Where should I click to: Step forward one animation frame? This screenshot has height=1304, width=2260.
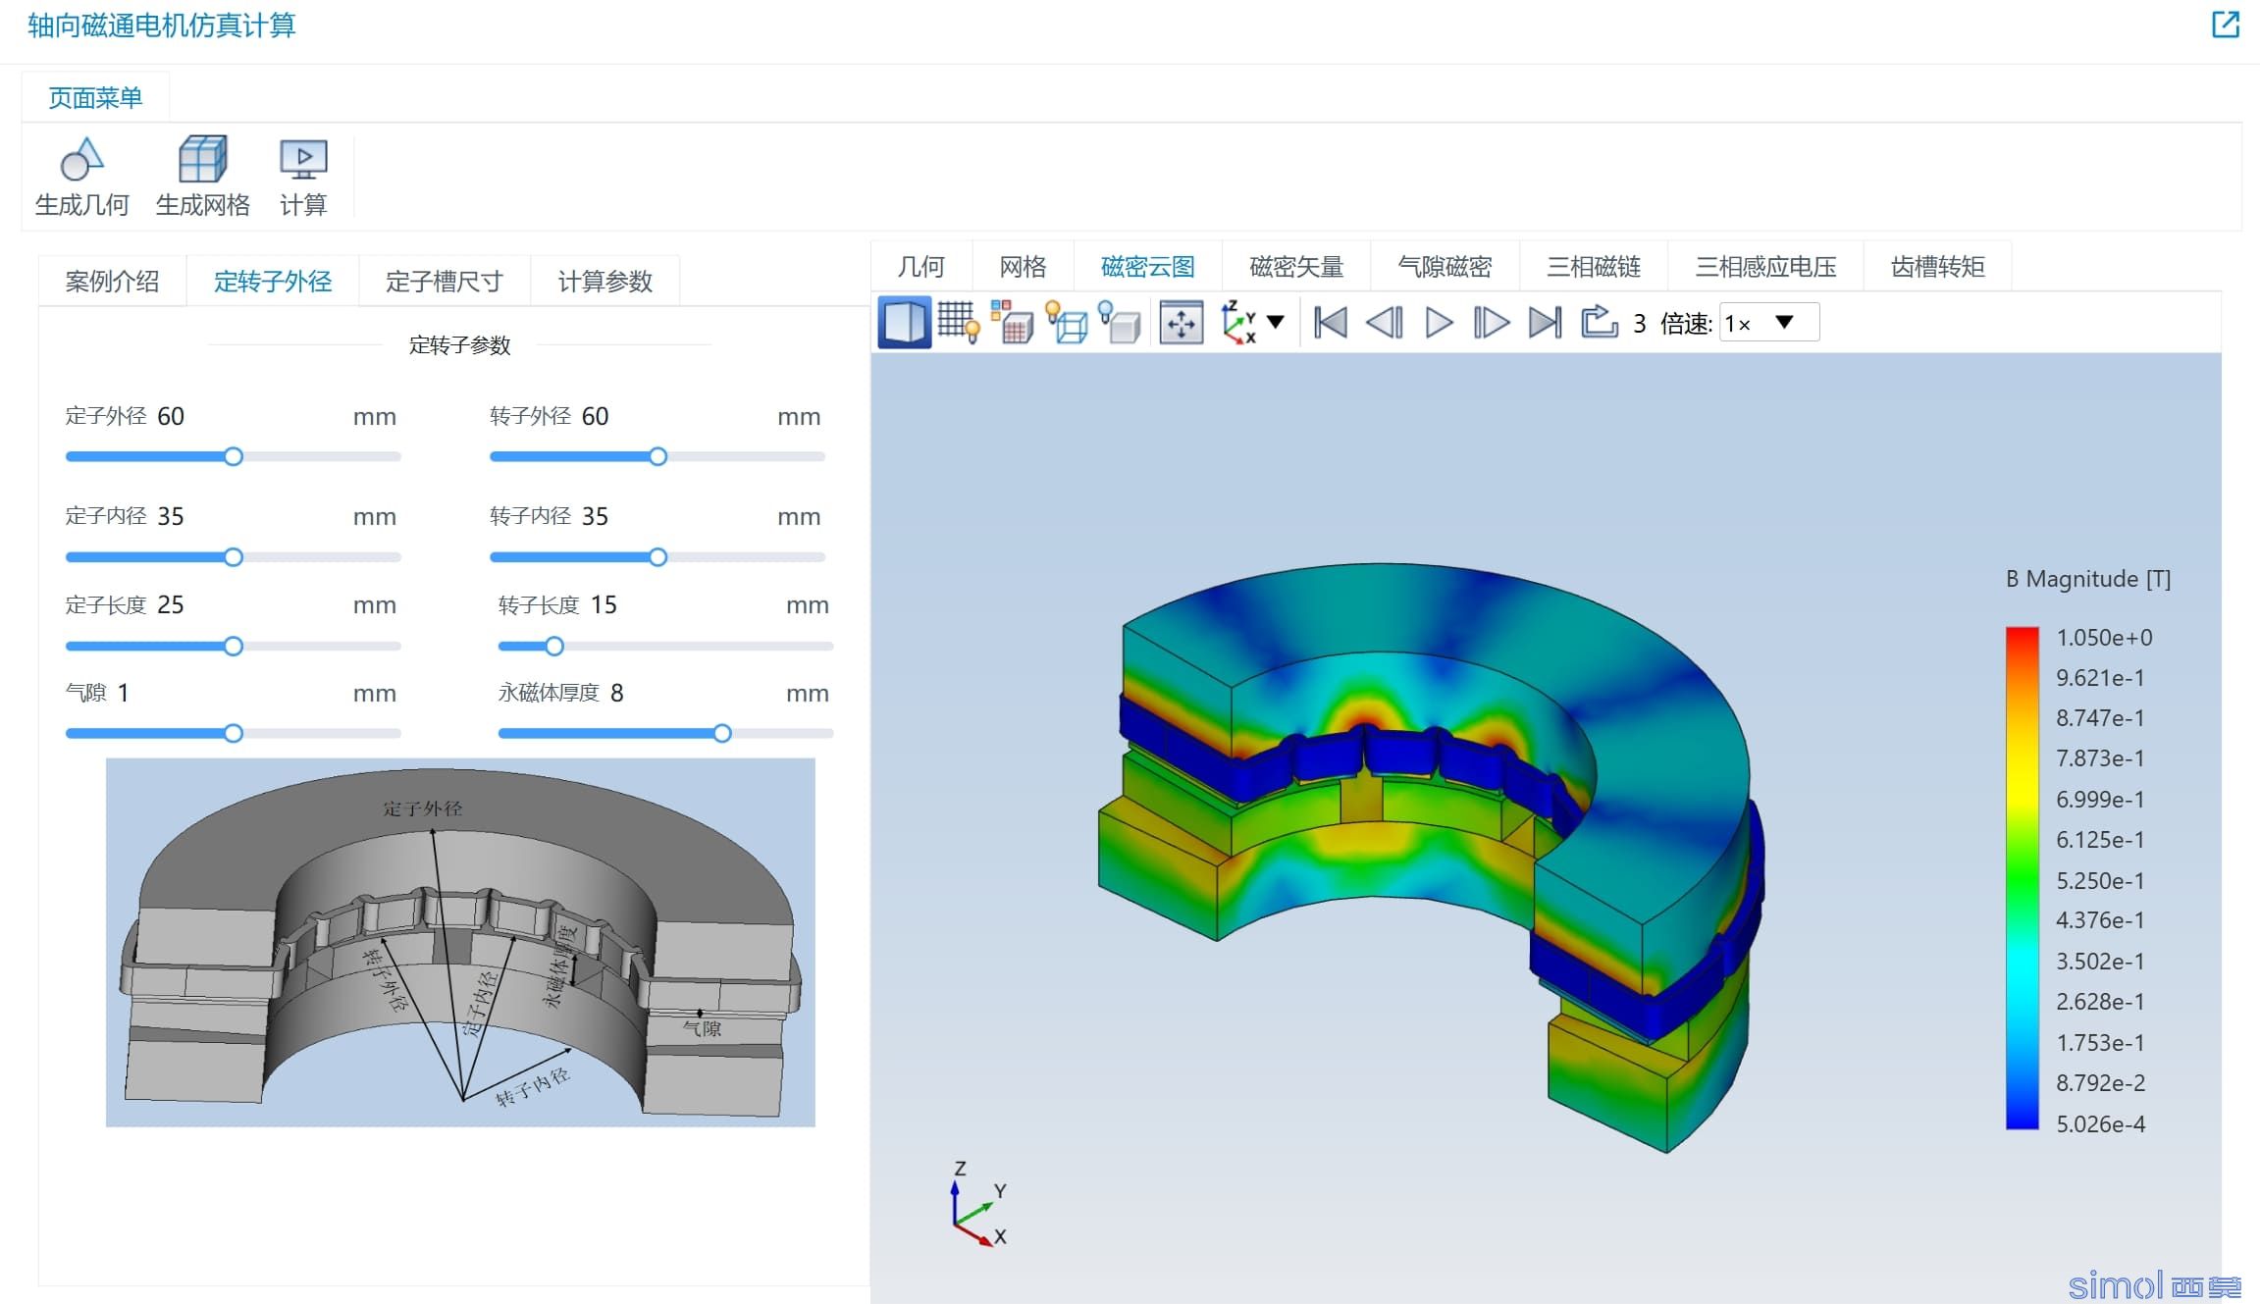(1492, 323)
